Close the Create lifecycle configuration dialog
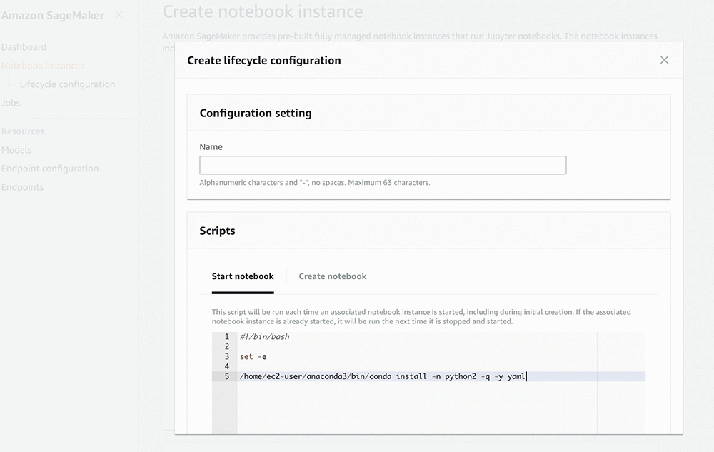 click(x=664, y=60)
